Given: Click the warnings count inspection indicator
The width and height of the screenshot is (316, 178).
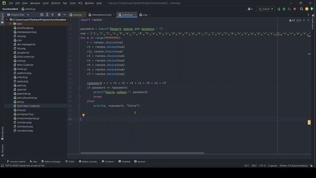Looking at the screenshot, I should (x=292, y=20).
